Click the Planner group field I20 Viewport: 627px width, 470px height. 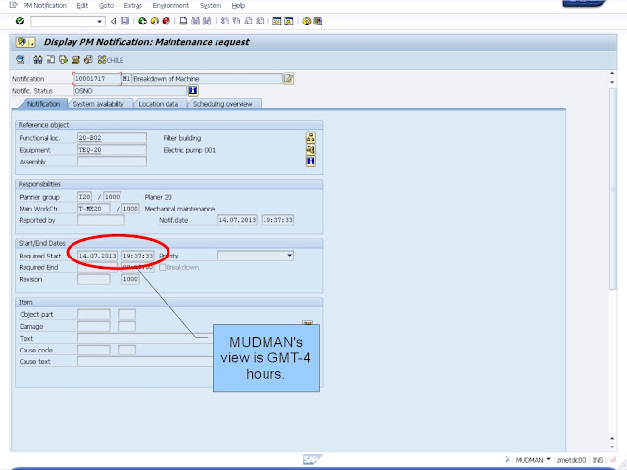(85, 197)
